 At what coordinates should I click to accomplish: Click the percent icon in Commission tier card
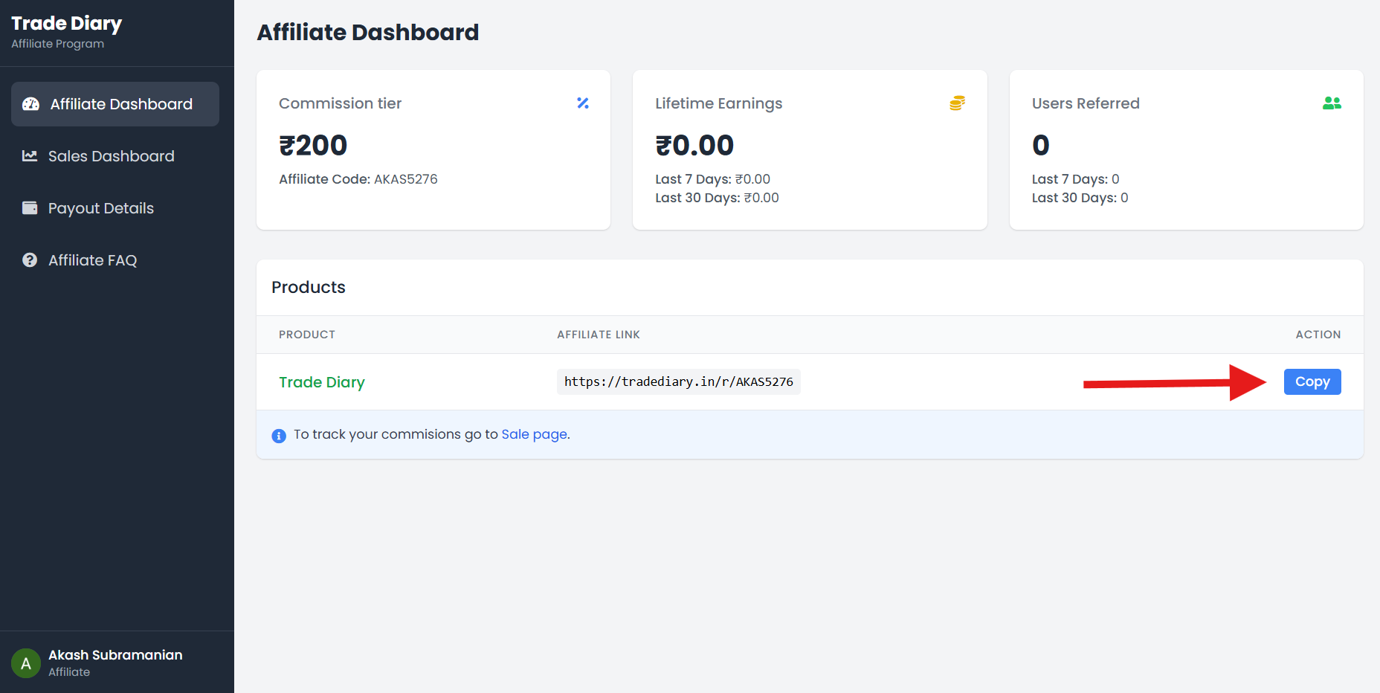click(x=583, y=103)
